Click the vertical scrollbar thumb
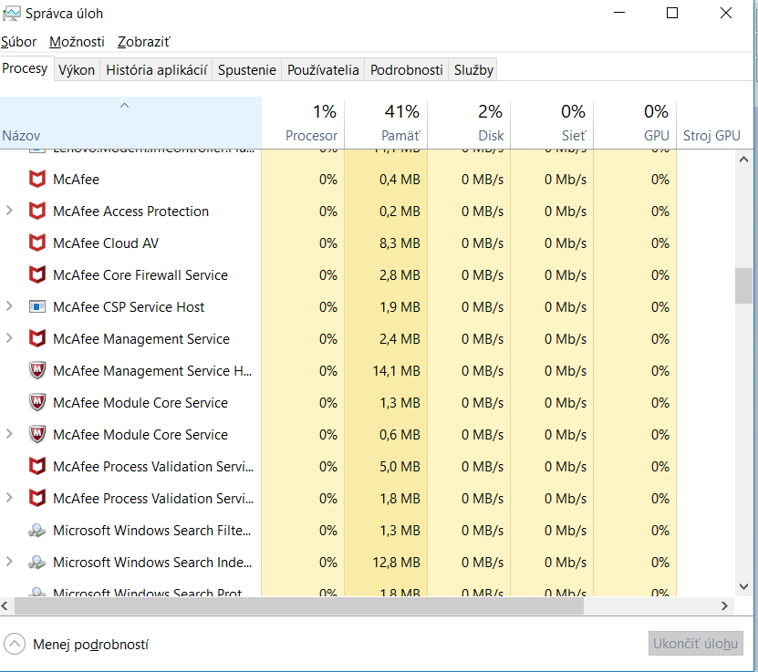The height and width of the screenshot is (672, 758). pos(744,285)
